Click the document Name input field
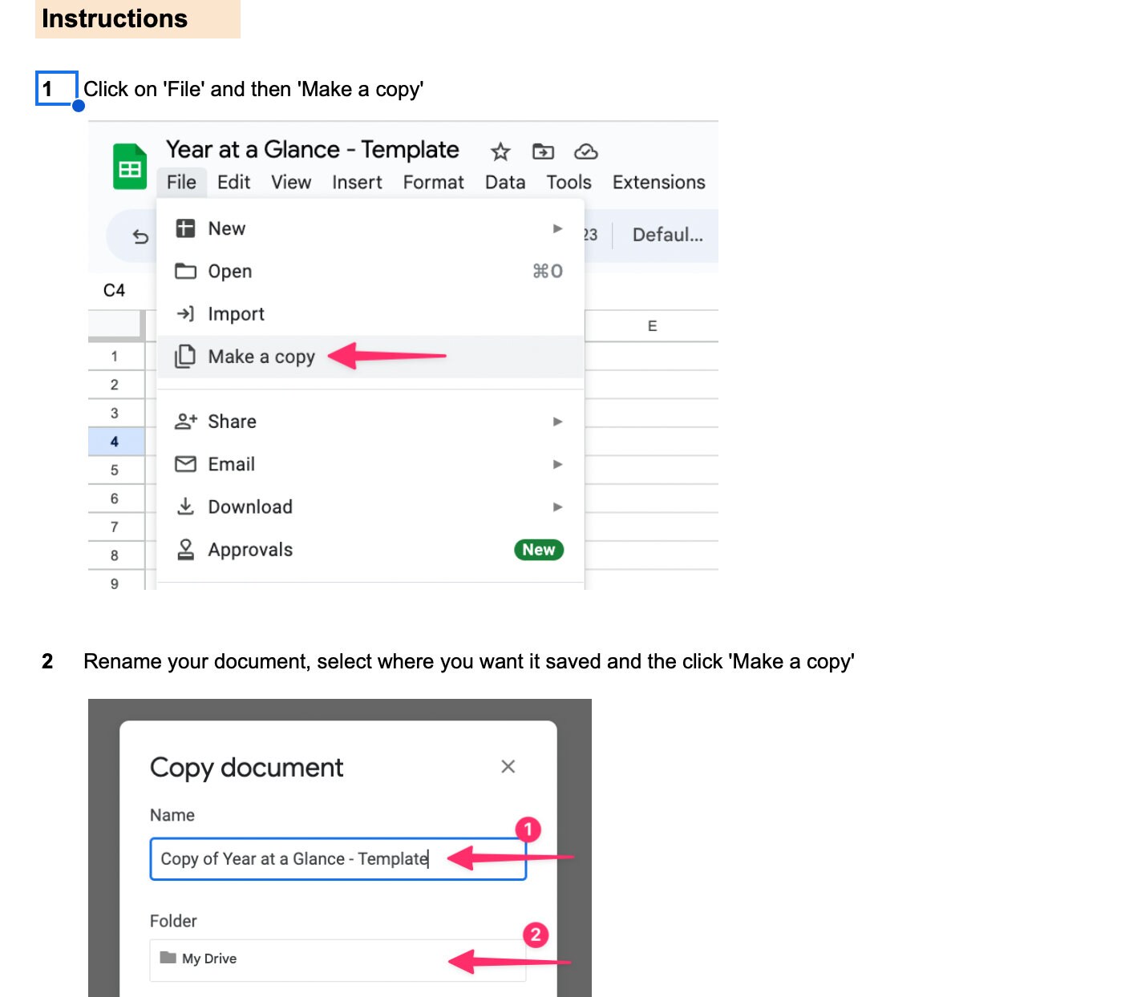The image size is (1129, 997). click(337, 858)
